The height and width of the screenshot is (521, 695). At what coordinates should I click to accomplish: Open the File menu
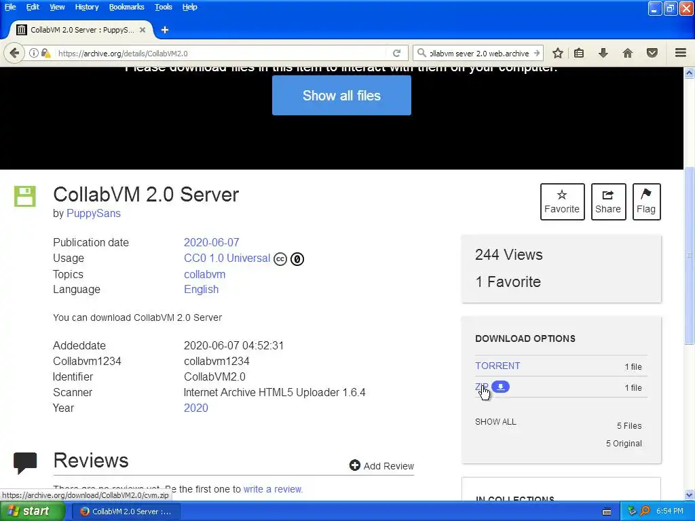[x=10, y=7]
